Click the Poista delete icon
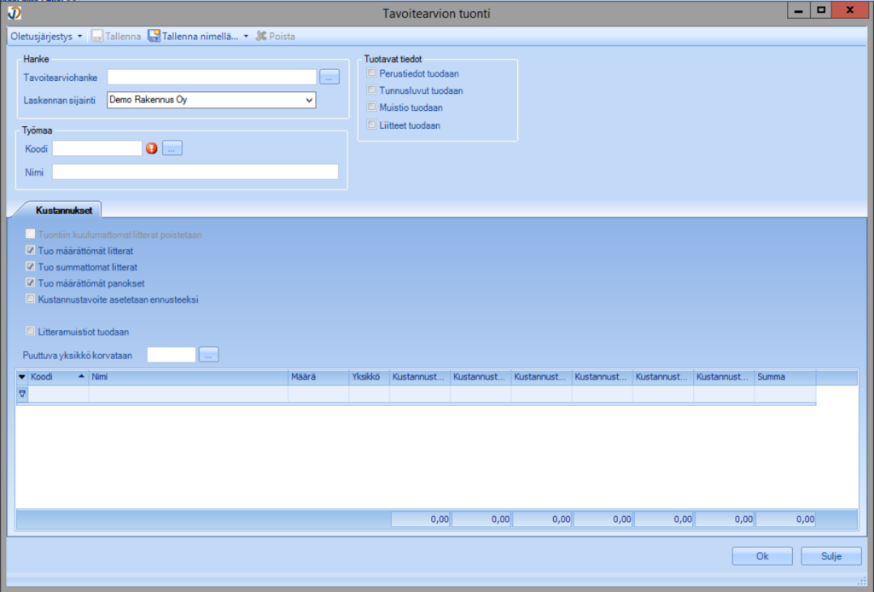 (x=261, y=36)
